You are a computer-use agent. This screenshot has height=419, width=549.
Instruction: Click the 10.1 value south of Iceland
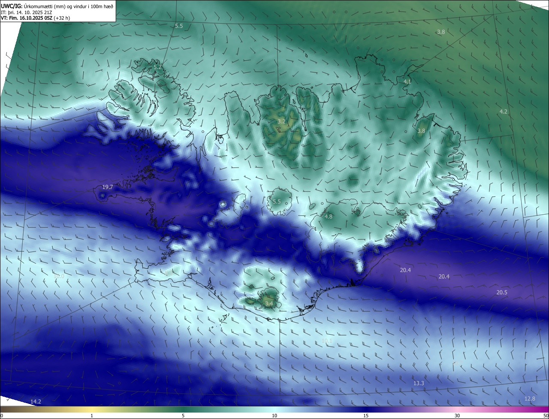tap(327, 341)
